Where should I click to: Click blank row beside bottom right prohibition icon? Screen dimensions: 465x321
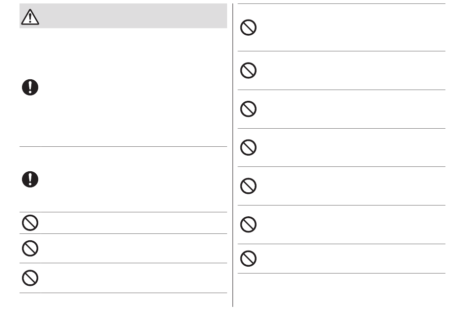[x=352, y=258]
